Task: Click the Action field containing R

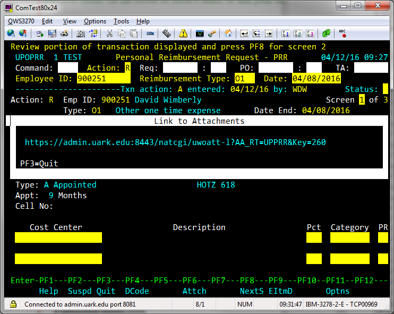Action: point(127,67)
